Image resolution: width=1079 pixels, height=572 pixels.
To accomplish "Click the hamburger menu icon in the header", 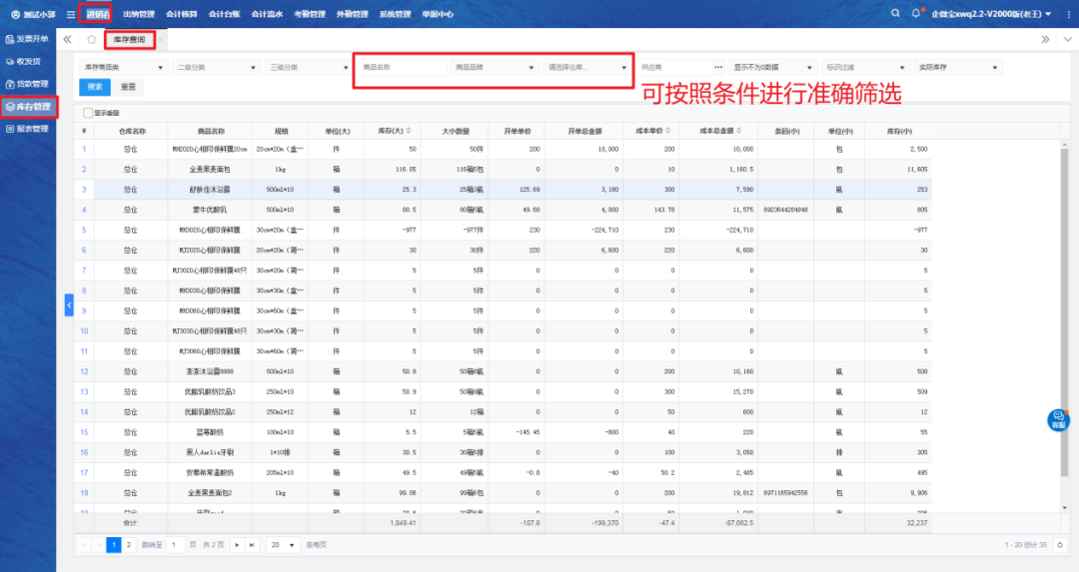I will (70, 14).
